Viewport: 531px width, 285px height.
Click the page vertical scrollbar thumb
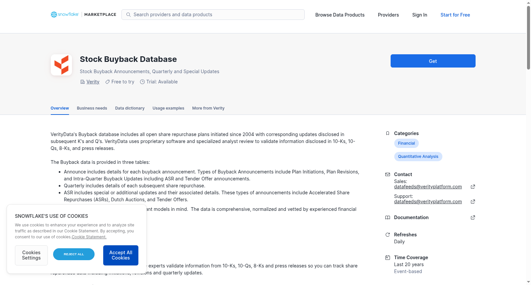[528, 37]
